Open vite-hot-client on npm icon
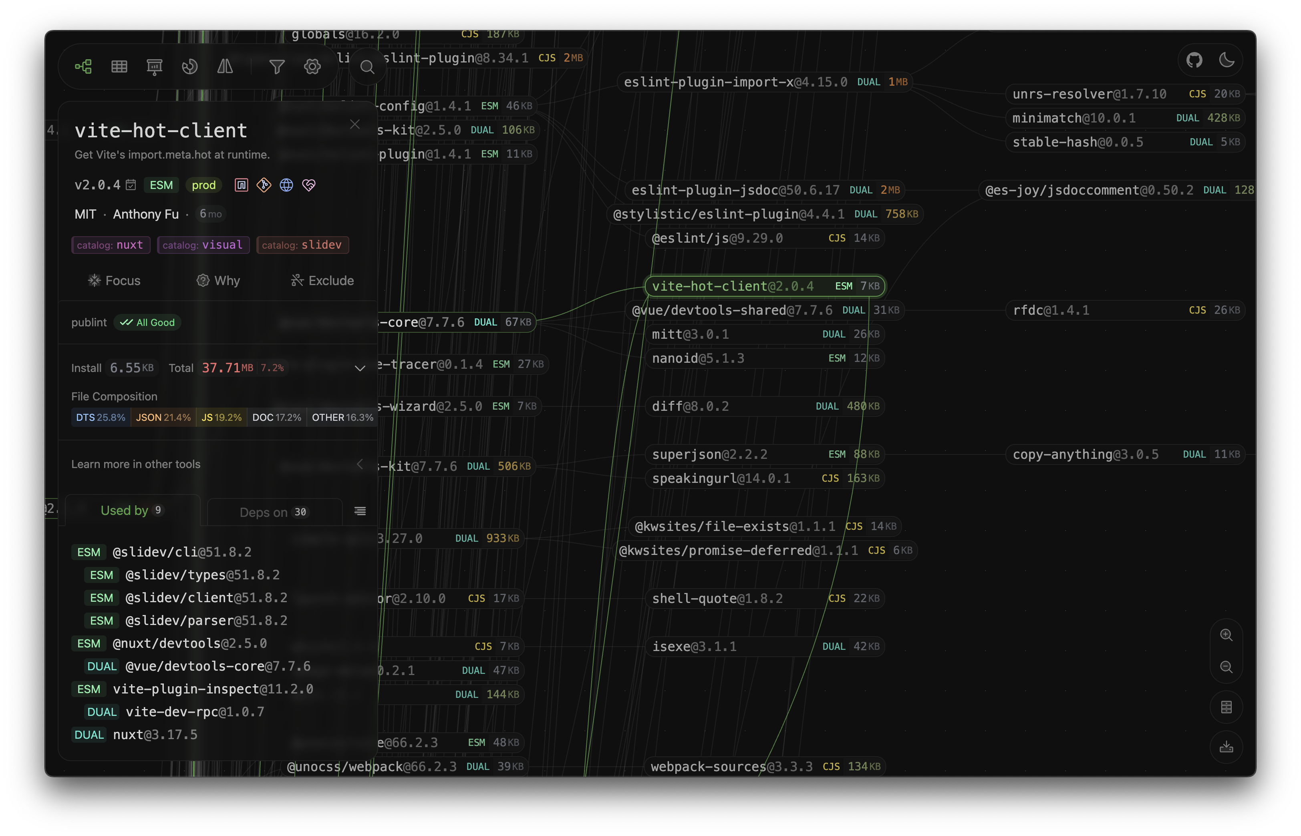The image size is (1301, 836). pos(241,185)
